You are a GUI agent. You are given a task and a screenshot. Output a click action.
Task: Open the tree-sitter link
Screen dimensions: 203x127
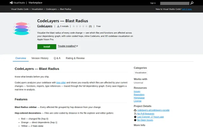tap(61, 83)
